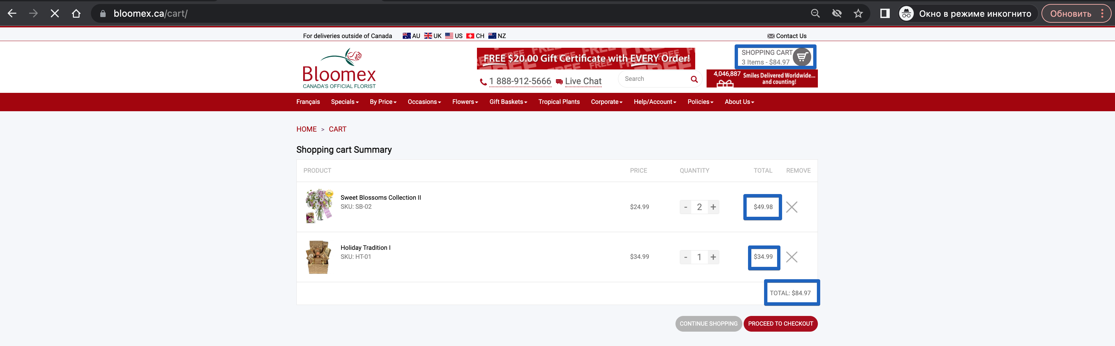Select the CH flag link

tap(475, 36)
